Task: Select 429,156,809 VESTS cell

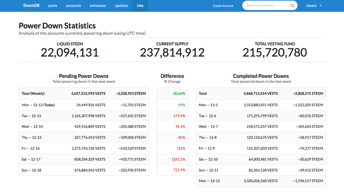Action: pyautogui.click(x=90, y=126)
